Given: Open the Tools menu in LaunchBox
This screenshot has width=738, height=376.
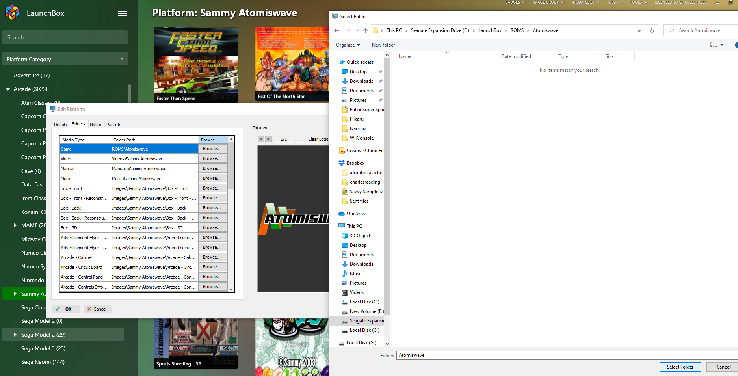Looking at the screenshot, I should coord(638,2).
